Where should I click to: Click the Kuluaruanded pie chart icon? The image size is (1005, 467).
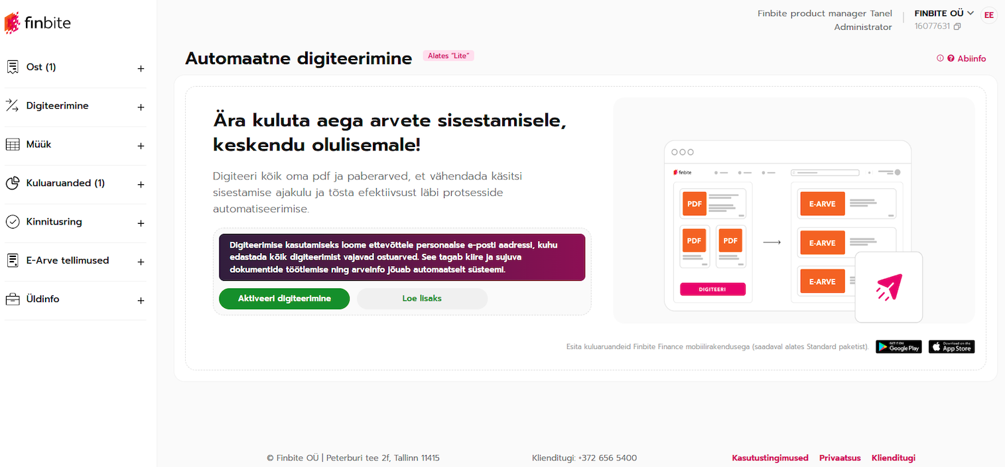[x=12, y=183]
